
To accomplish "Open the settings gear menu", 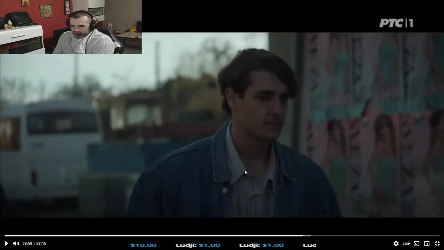I will tap(396, 244).
